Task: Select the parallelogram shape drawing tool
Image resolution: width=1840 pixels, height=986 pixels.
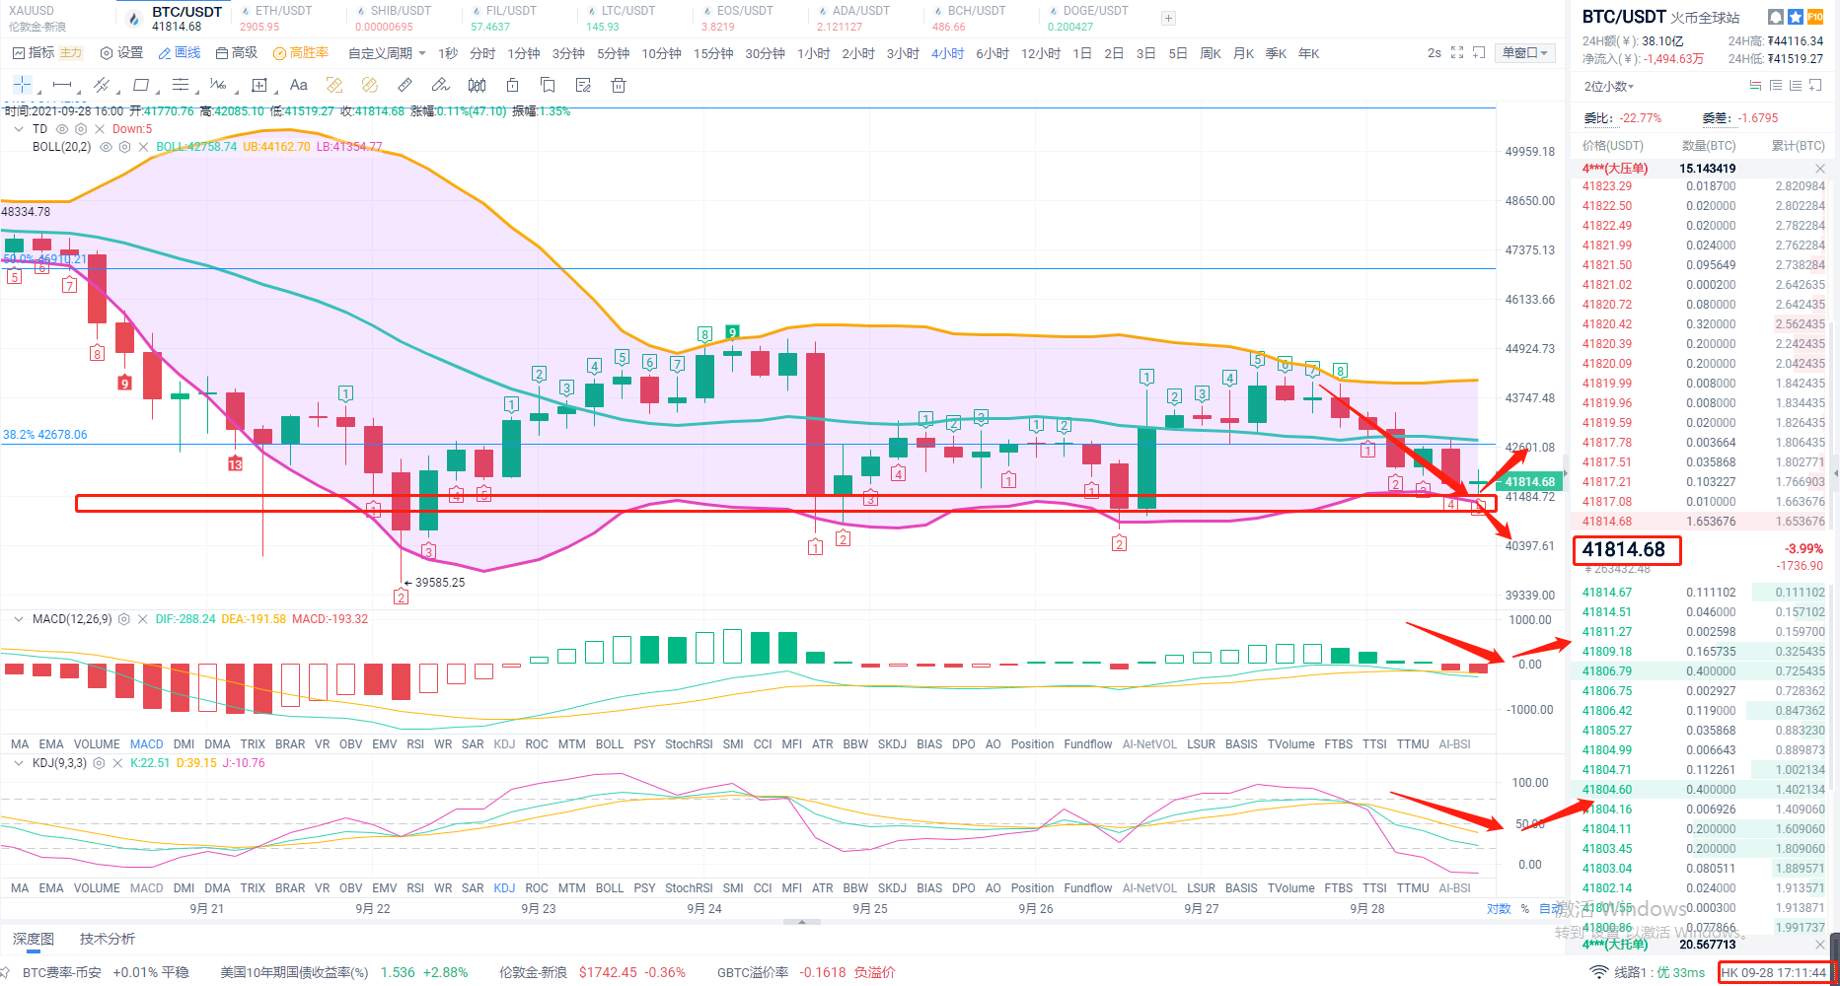Action: 141,85
